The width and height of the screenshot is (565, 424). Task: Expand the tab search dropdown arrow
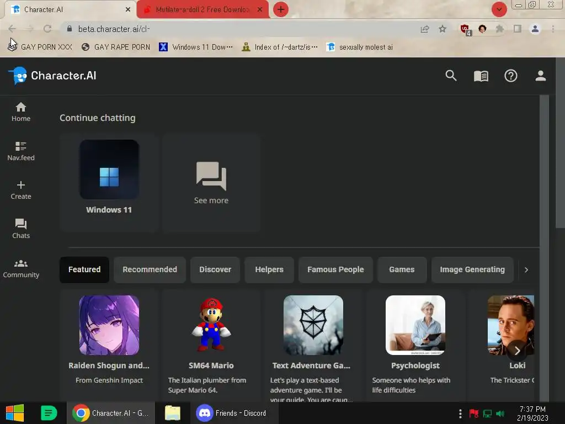[499, 9]
